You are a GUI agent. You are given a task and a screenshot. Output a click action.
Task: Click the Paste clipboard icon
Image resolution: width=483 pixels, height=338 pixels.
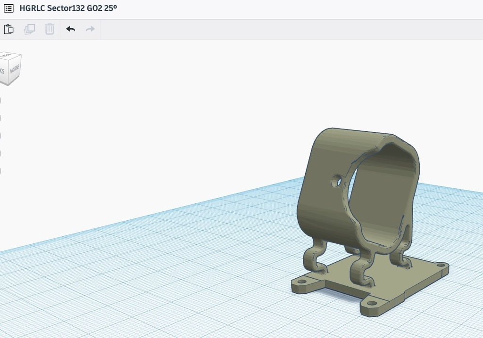[8, 29]
